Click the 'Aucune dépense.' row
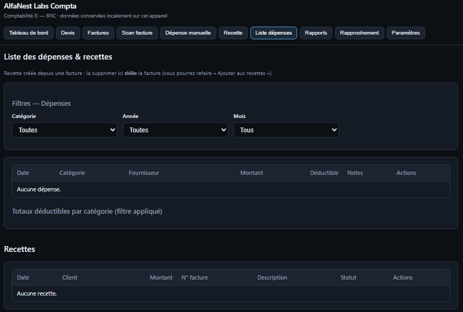463x312 pixels. tap(231, 189)
